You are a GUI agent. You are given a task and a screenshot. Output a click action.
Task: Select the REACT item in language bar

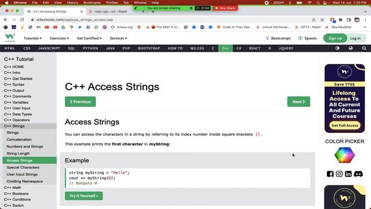click(254, 48)
